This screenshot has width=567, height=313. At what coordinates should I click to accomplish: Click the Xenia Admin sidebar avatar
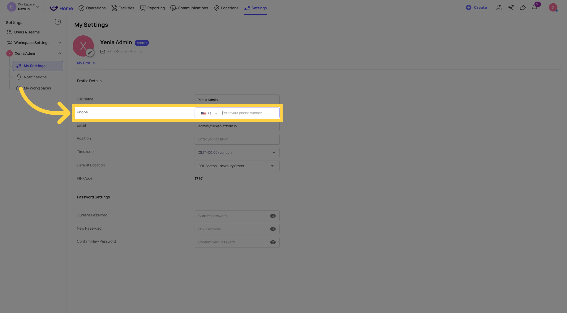(9, 54)
